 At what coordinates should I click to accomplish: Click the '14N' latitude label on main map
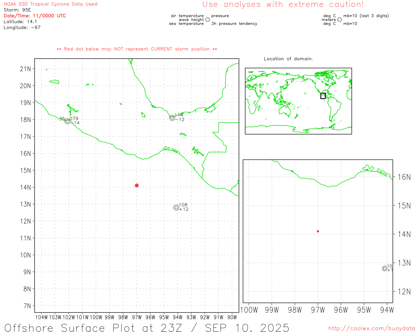[25, 187]
